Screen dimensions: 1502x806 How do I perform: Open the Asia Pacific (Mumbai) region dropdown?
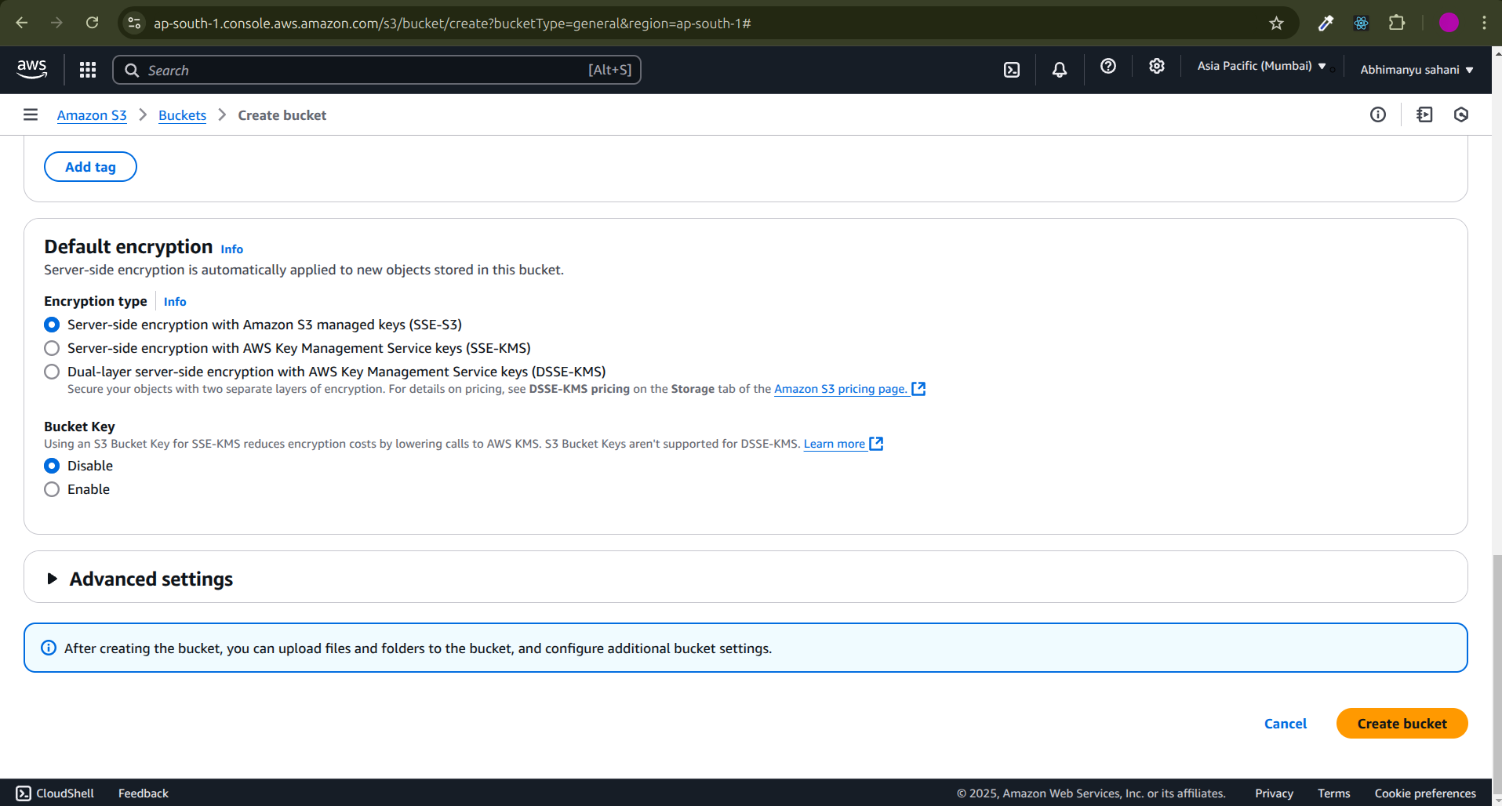click(x=1261, y=67)
